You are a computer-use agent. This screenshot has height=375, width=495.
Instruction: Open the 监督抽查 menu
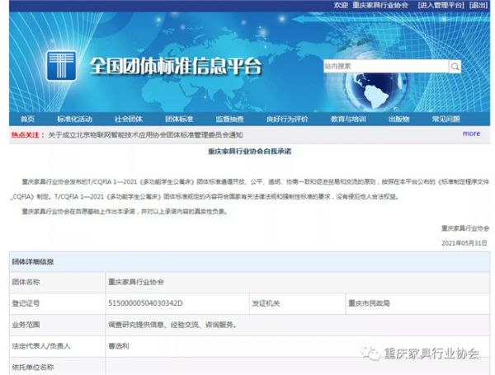229,119
